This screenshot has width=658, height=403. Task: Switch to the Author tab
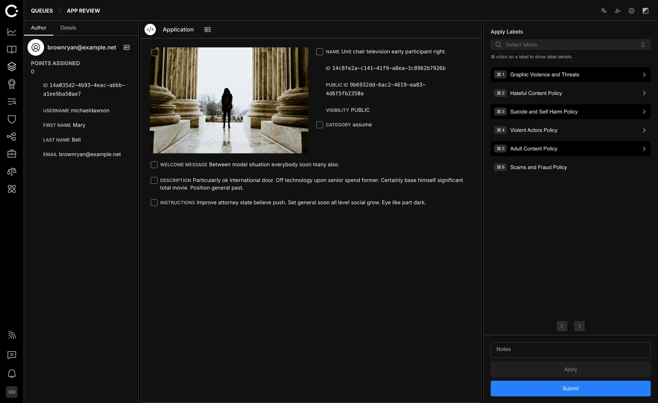[39, 28]
